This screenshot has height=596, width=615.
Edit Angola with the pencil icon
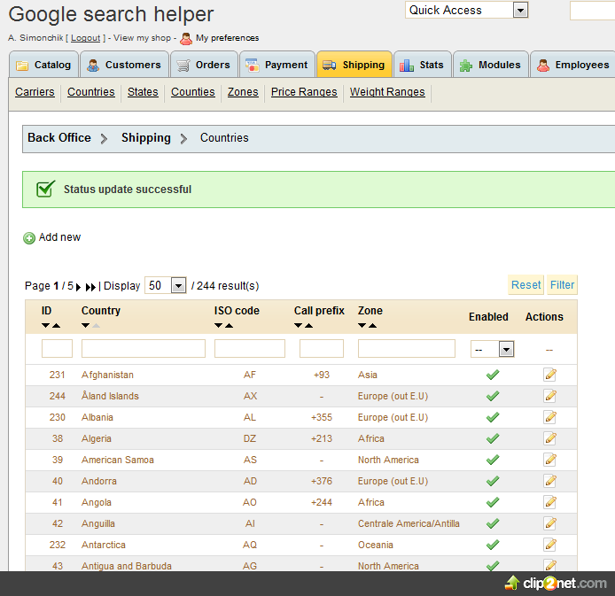coord(550,502)
